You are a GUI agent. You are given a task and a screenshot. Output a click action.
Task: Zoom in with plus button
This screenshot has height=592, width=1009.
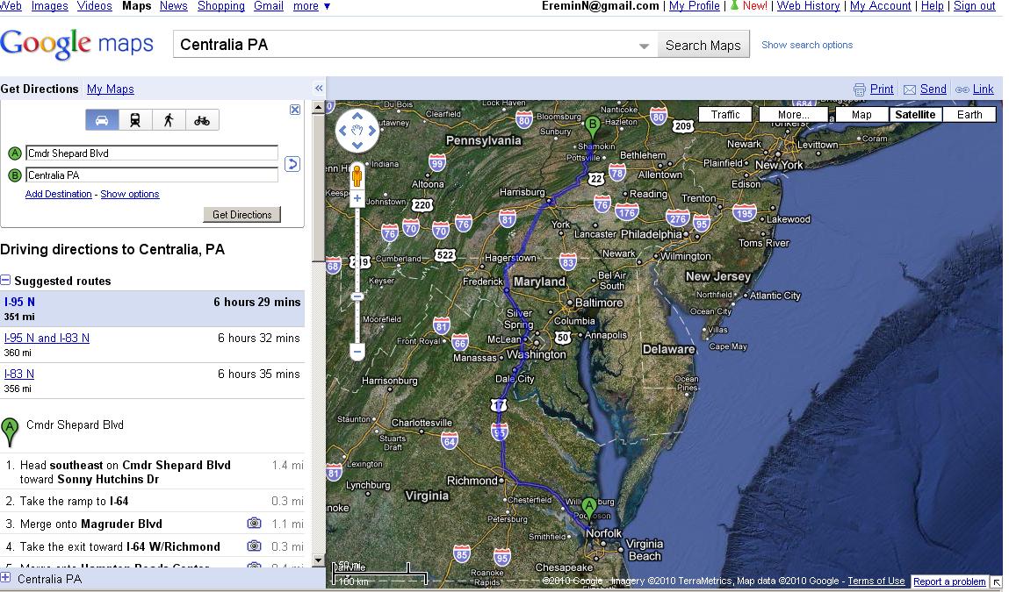pos(357,198)
